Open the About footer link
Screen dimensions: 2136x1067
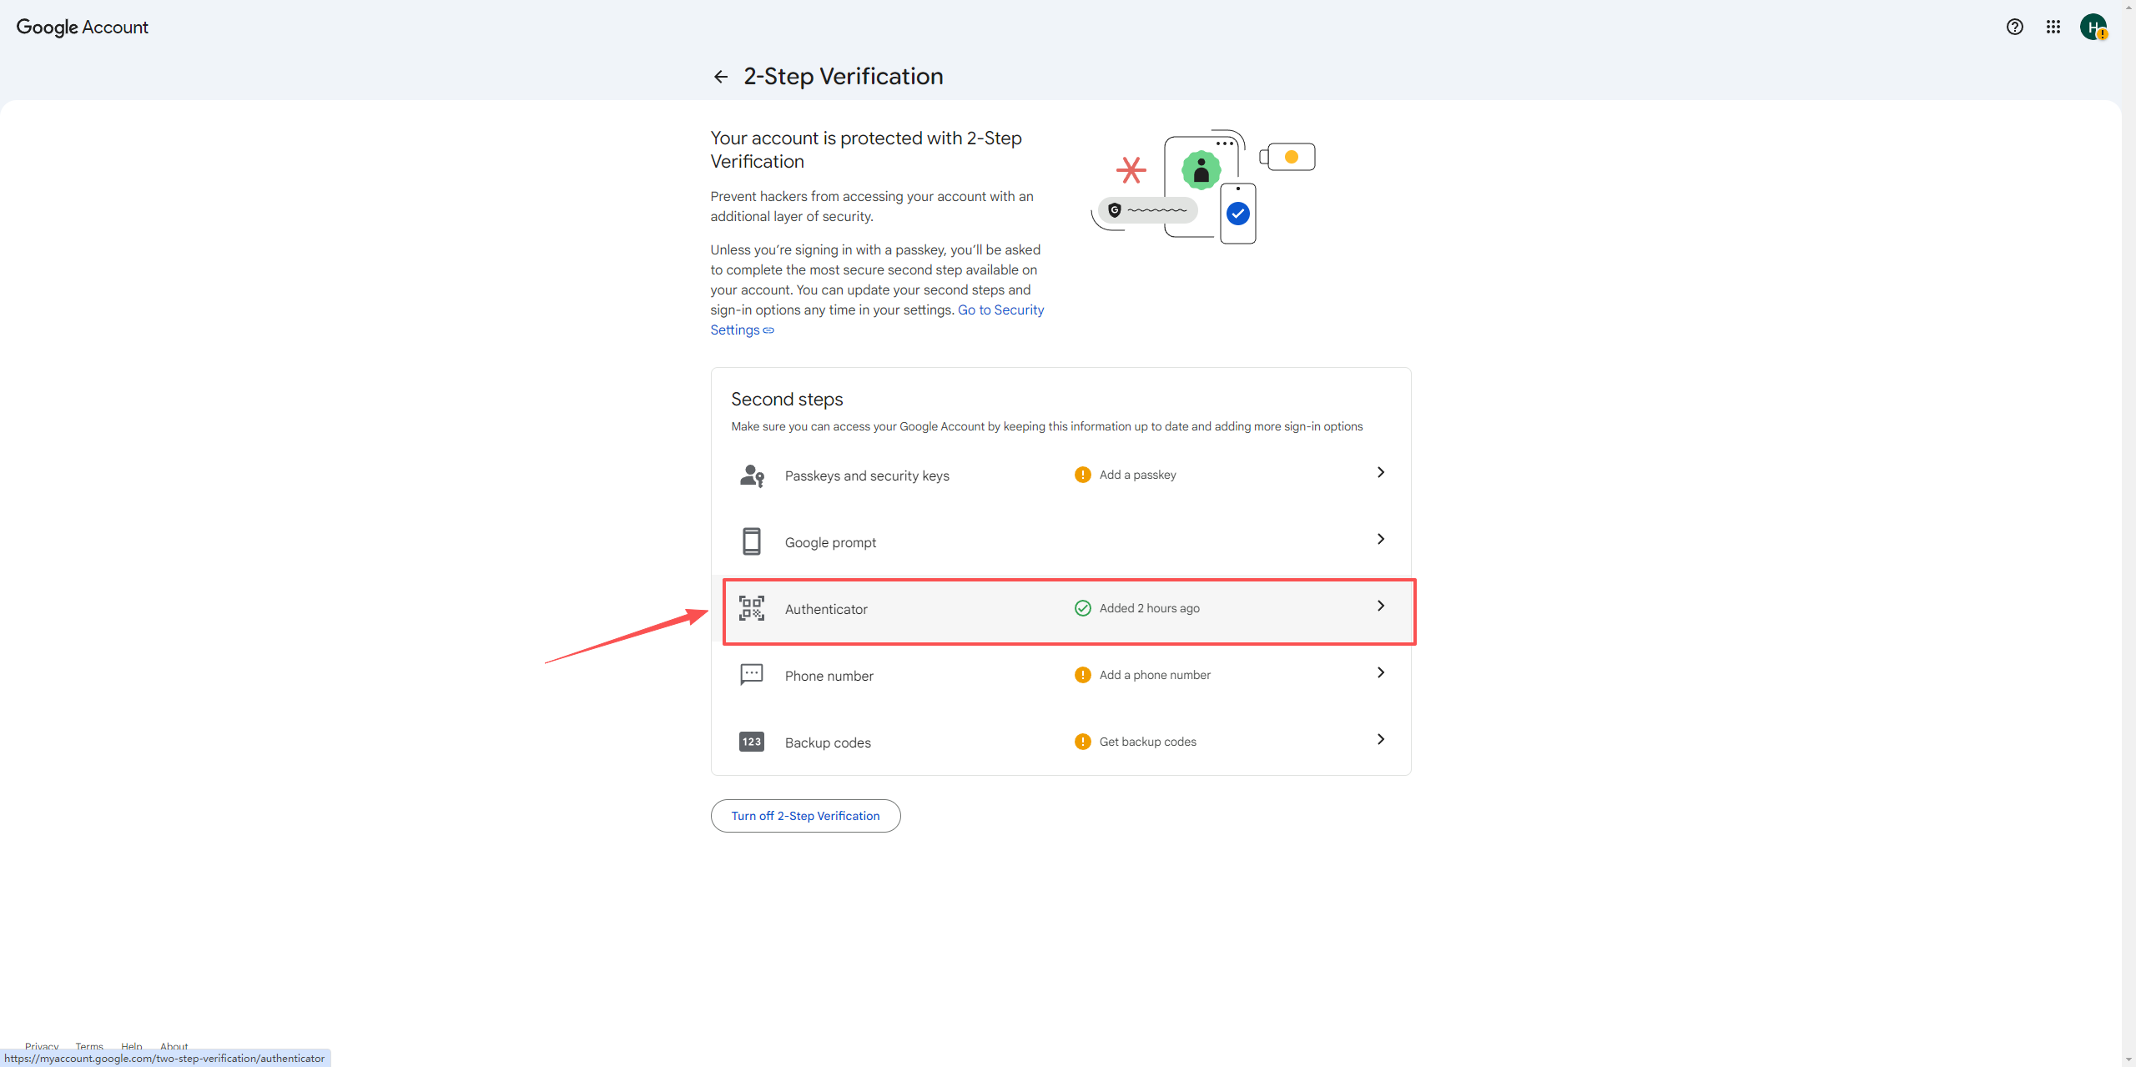tap(174, 1046)
